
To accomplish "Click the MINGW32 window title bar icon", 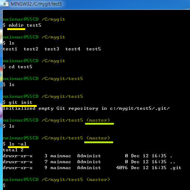I will pos(6,4).
